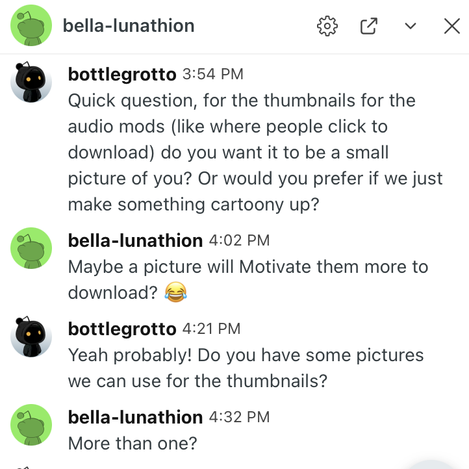This screenshot has width=469, height=469.
Task: Click bella-lunathion username on 4:02 PM message
Action: tap(135, 241)
